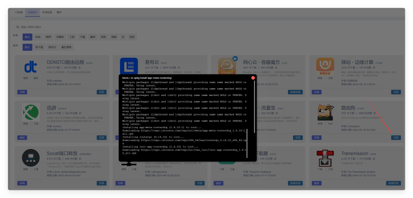Viewport: 413px width, 198px height.
Task: Sort apps by 按评分
Action: coord(52,47)
